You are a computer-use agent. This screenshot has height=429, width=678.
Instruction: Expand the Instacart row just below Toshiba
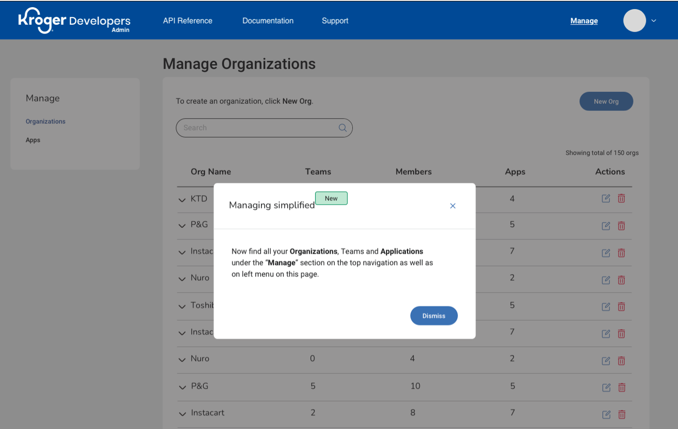(182, 333)
